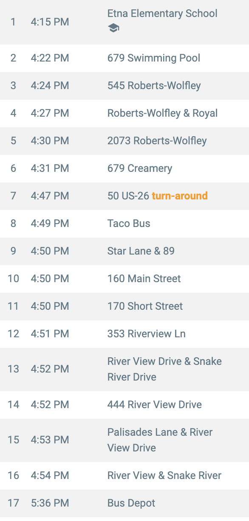Choose the Roberts-Wolfley & Royal stop
Viewport: 249px width, 521px height.
(x=124, y=113)
